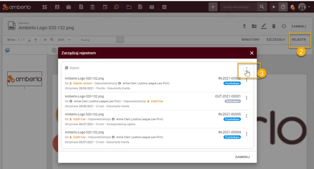Open options menu for IN-2021-00005 entry
This screenshot has height=169, width=314.
pos(246,116)
